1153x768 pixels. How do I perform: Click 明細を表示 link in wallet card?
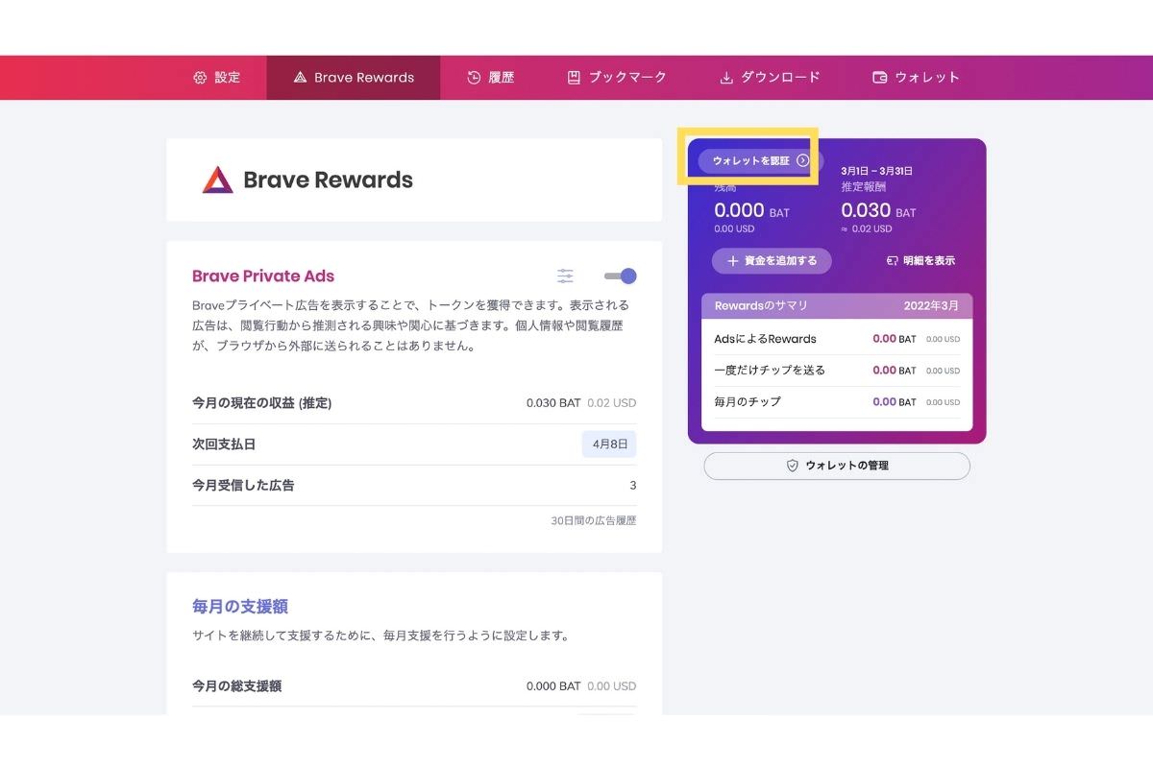click(920, 260)
